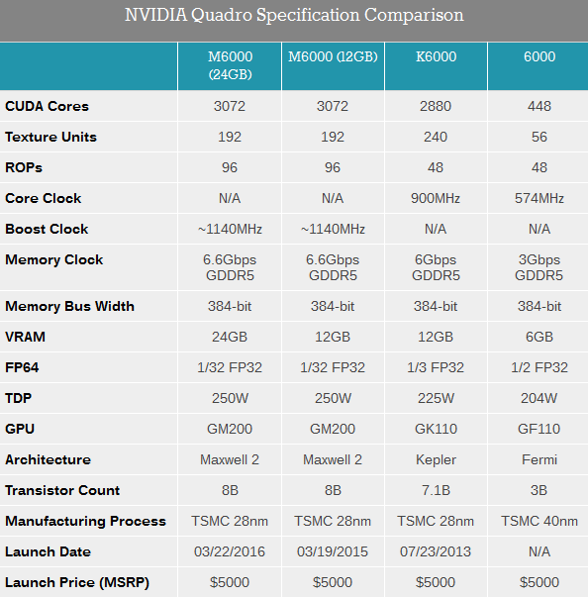Click the 'FP64' row label
This screenshot has height=598, width=588.
click(22, 367)
